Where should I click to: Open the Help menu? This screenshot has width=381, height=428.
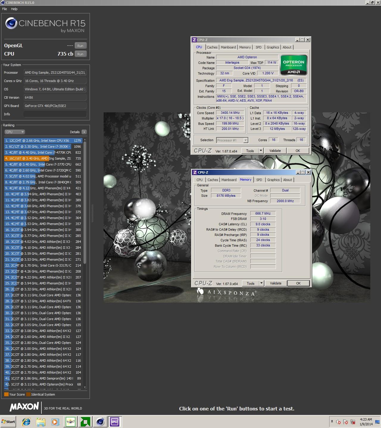click(14, 9)
